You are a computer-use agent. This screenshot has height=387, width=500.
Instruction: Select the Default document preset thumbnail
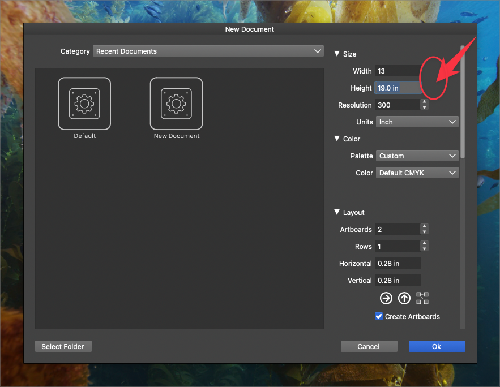point(84,104)
